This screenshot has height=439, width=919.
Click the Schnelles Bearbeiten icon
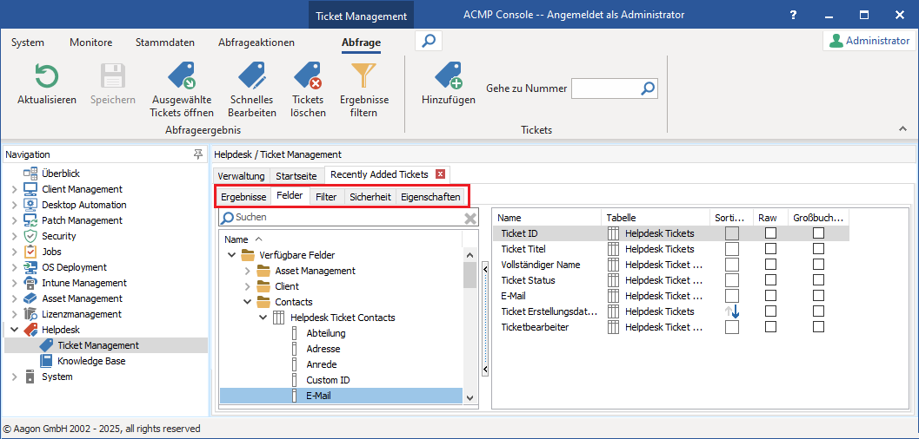tap(251, 77)
